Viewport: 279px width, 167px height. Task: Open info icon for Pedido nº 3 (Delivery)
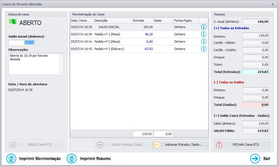[x=204, y=49]
